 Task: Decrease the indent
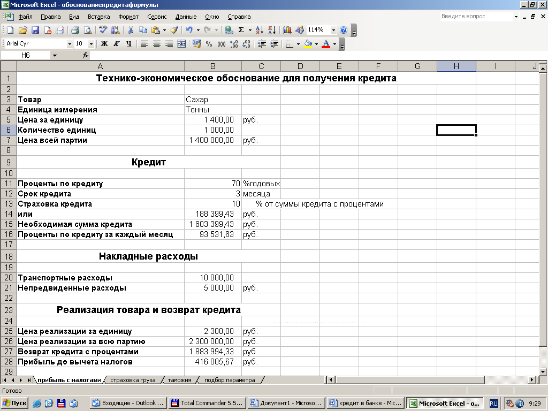click(262, 44)
